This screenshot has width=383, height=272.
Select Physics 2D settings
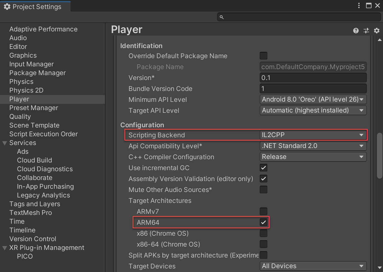point(26,90)
